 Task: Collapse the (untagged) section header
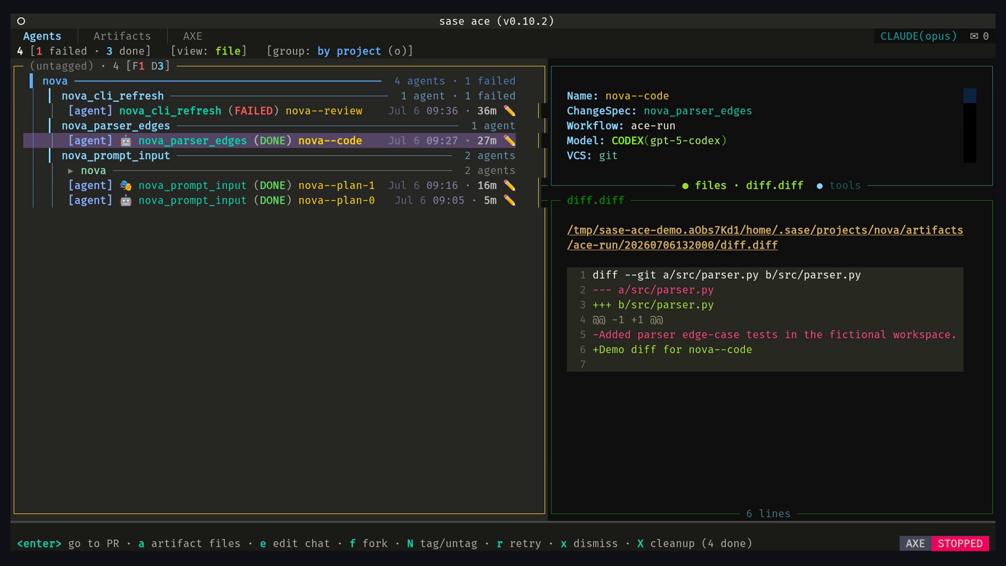100,66
